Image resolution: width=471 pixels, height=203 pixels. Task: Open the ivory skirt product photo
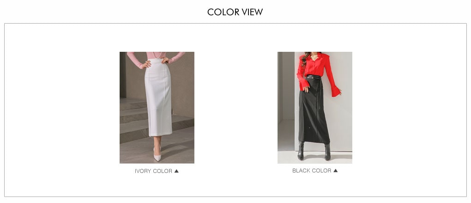pos(157,107)
